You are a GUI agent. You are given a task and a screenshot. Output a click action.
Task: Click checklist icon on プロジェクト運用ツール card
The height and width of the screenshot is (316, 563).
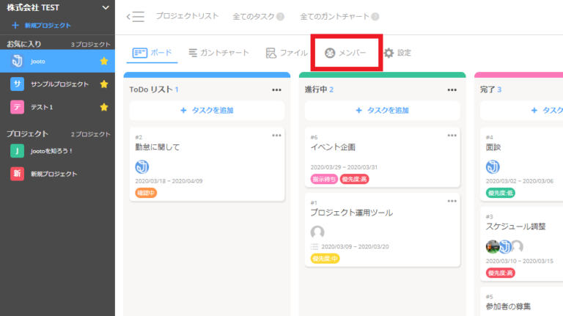click(314, 246)
